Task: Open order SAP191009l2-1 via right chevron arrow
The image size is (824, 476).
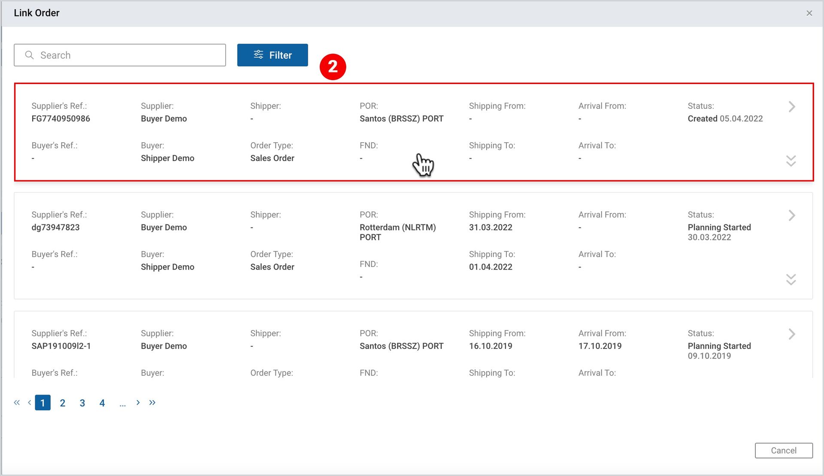Action: click(792, 334)
